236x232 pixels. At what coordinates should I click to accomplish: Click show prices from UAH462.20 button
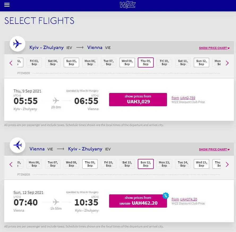click(138, 201)
